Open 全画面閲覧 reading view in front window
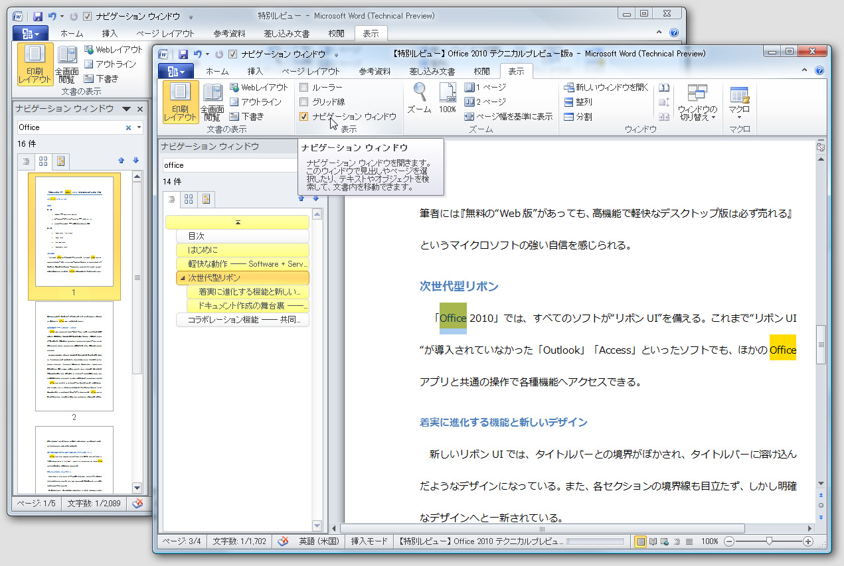844x566 pixels. (212, 102)
